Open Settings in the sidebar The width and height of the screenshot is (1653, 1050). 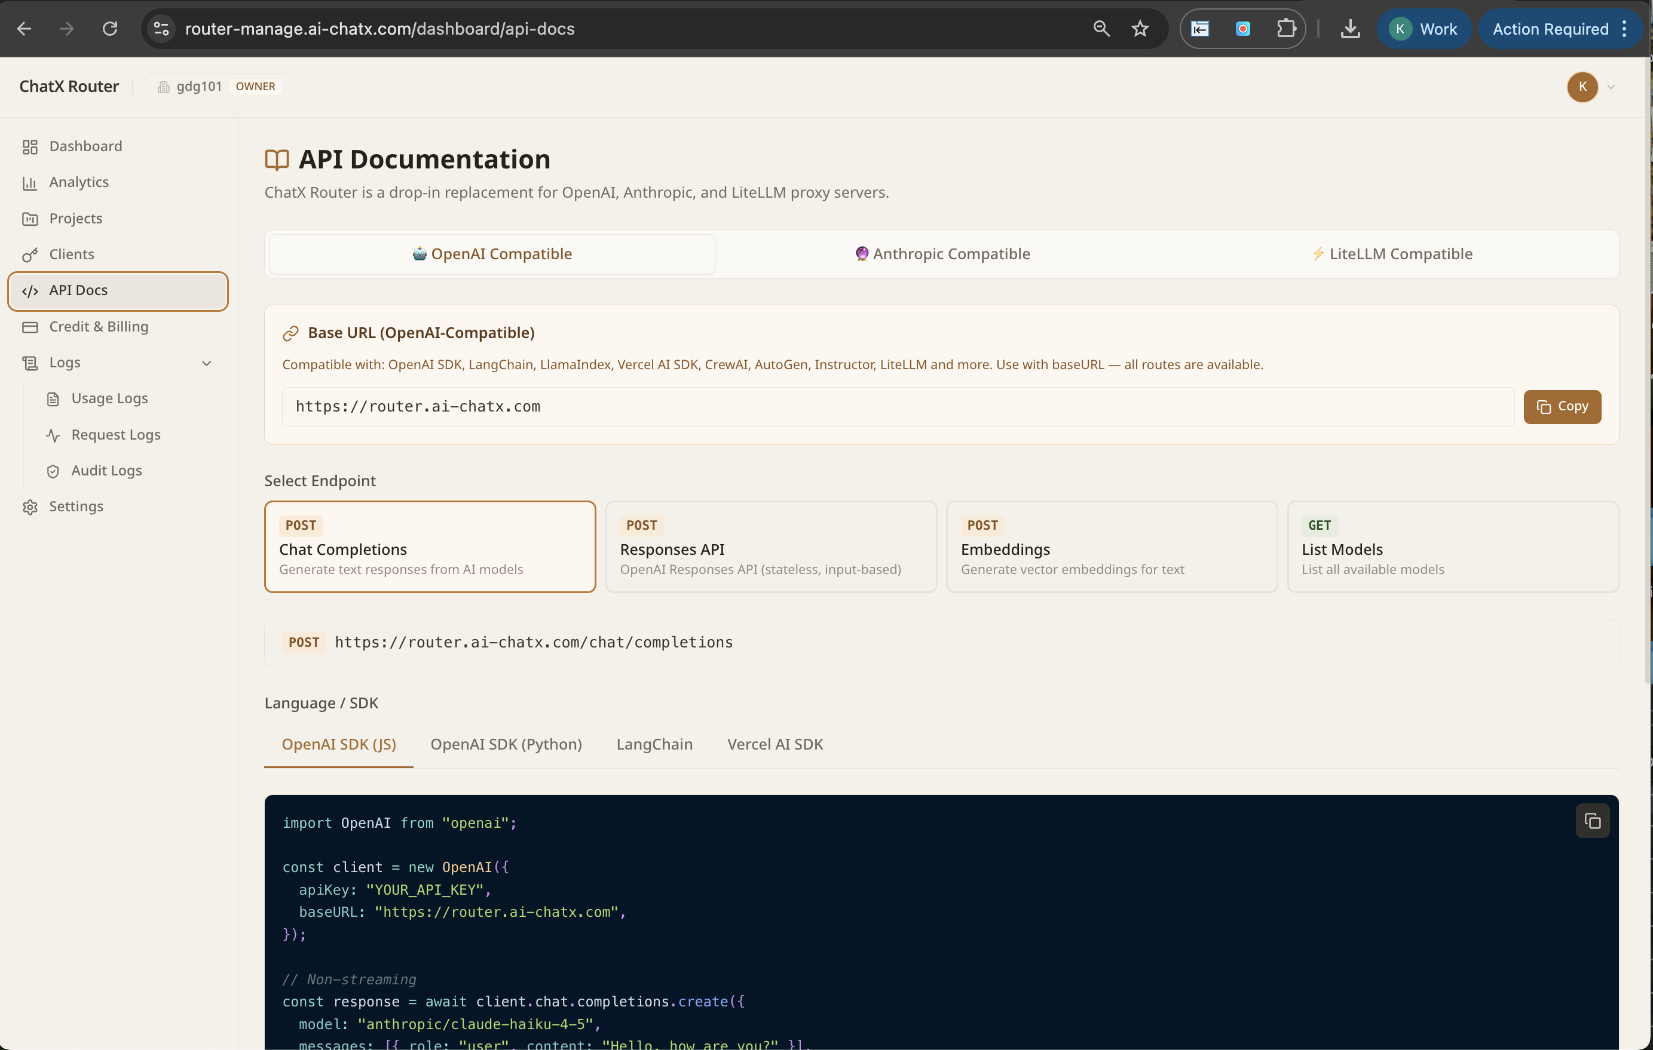tap(118, 506)
